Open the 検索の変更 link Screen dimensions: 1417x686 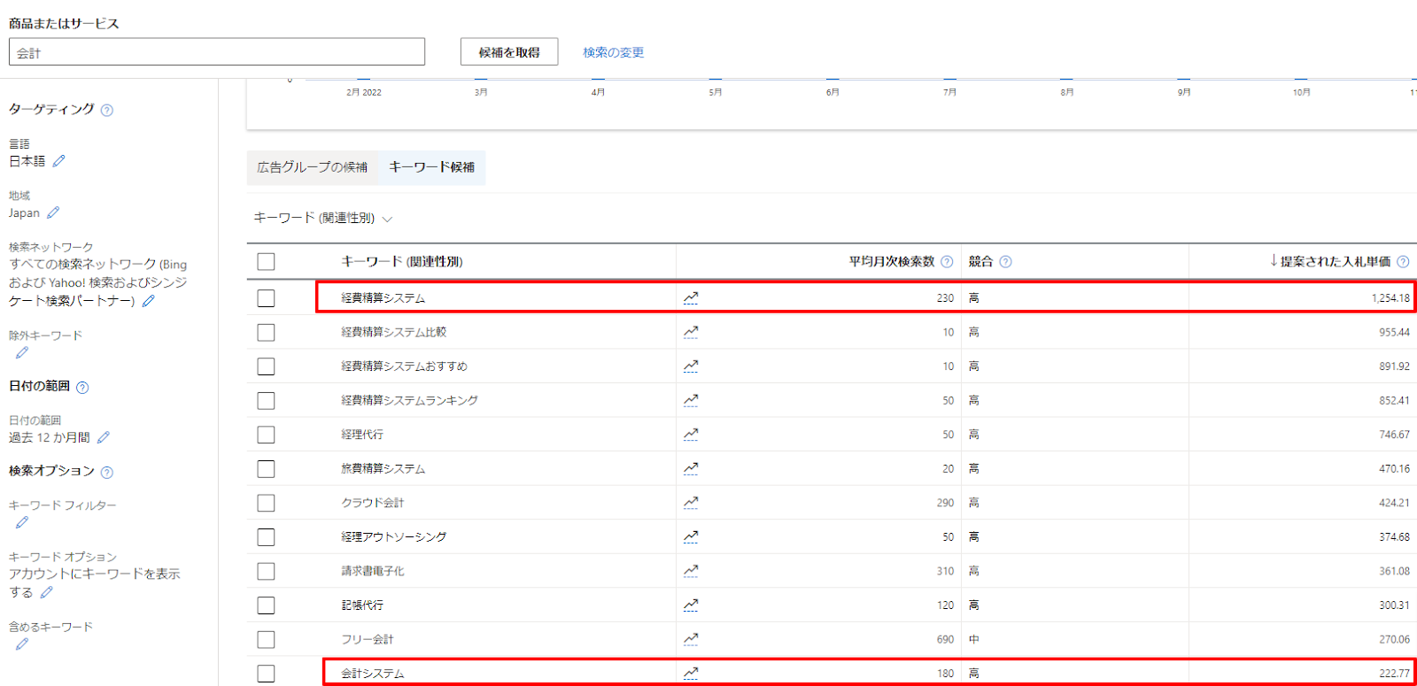(613, 53)
